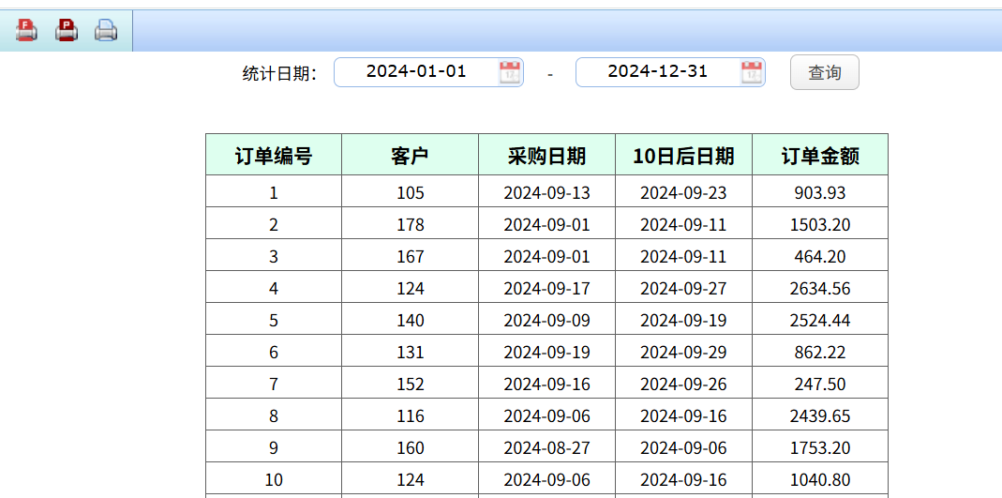Click purchase date 2024-09-19 in order 6 row
Image resolution: width=1002 pixels, height=498 pixels.
click(x=547, y=352)
